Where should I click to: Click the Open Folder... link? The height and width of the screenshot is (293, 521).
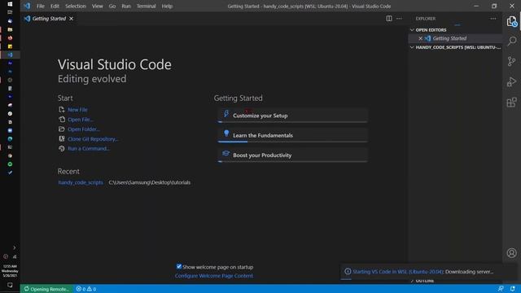pyautogui.click(x=83, y=129)
